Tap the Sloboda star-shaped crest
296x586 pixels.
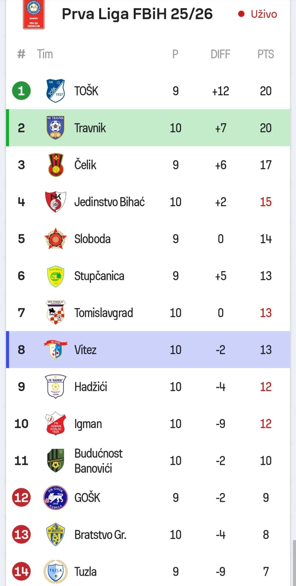(x=55, y=239)
